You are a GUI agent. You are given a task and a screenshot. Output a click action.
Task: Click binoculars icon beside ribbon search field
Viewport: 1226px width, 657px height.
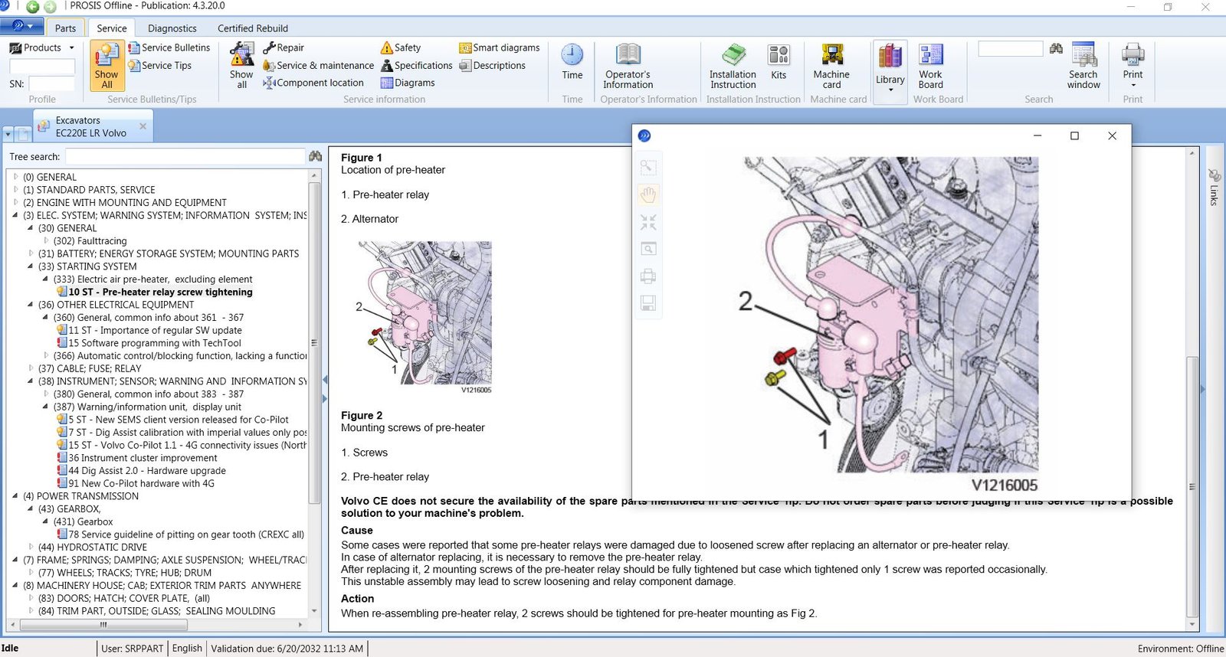point(1056,48)
